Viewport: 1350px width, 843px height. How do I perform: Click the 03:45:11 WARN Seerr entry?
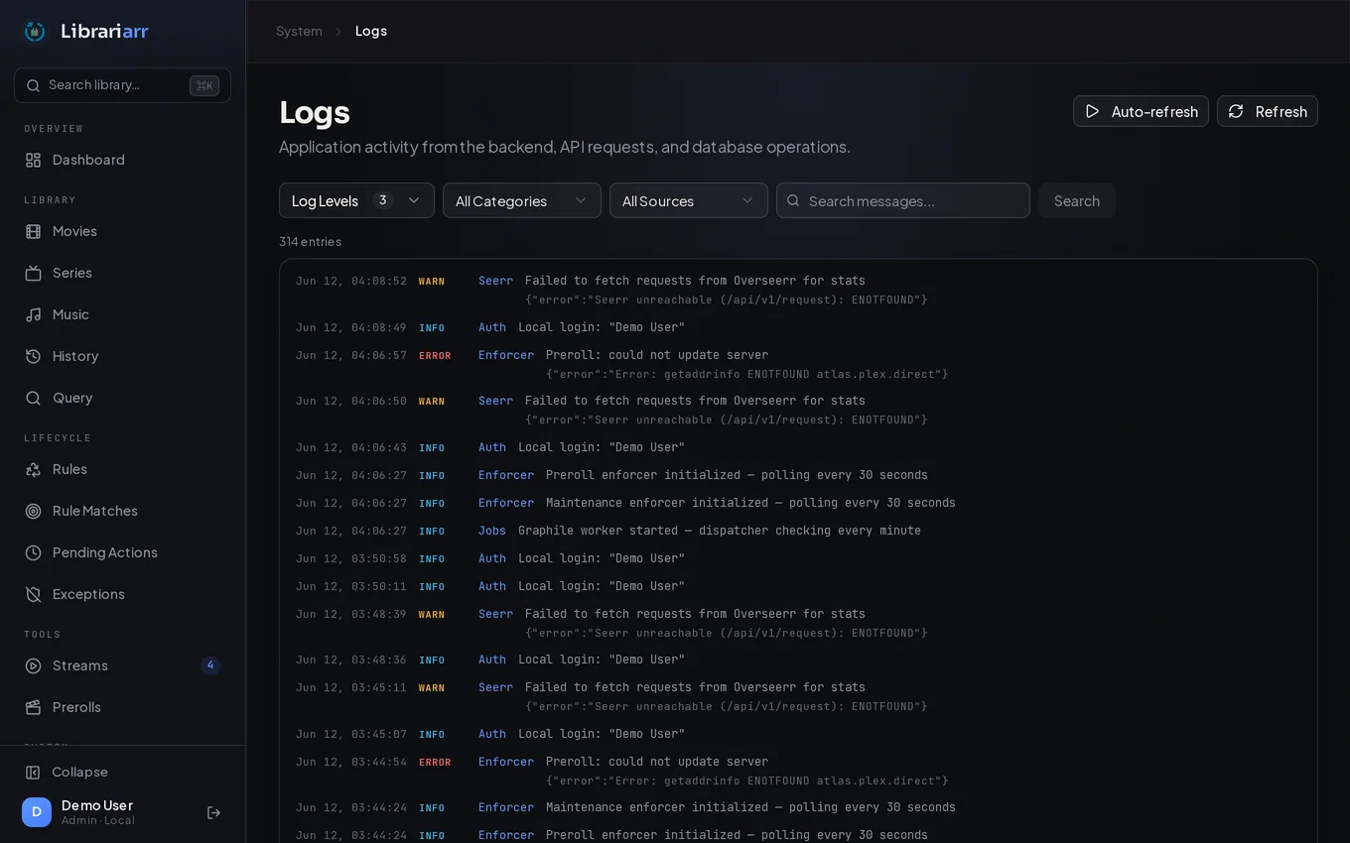pos(798,696)
